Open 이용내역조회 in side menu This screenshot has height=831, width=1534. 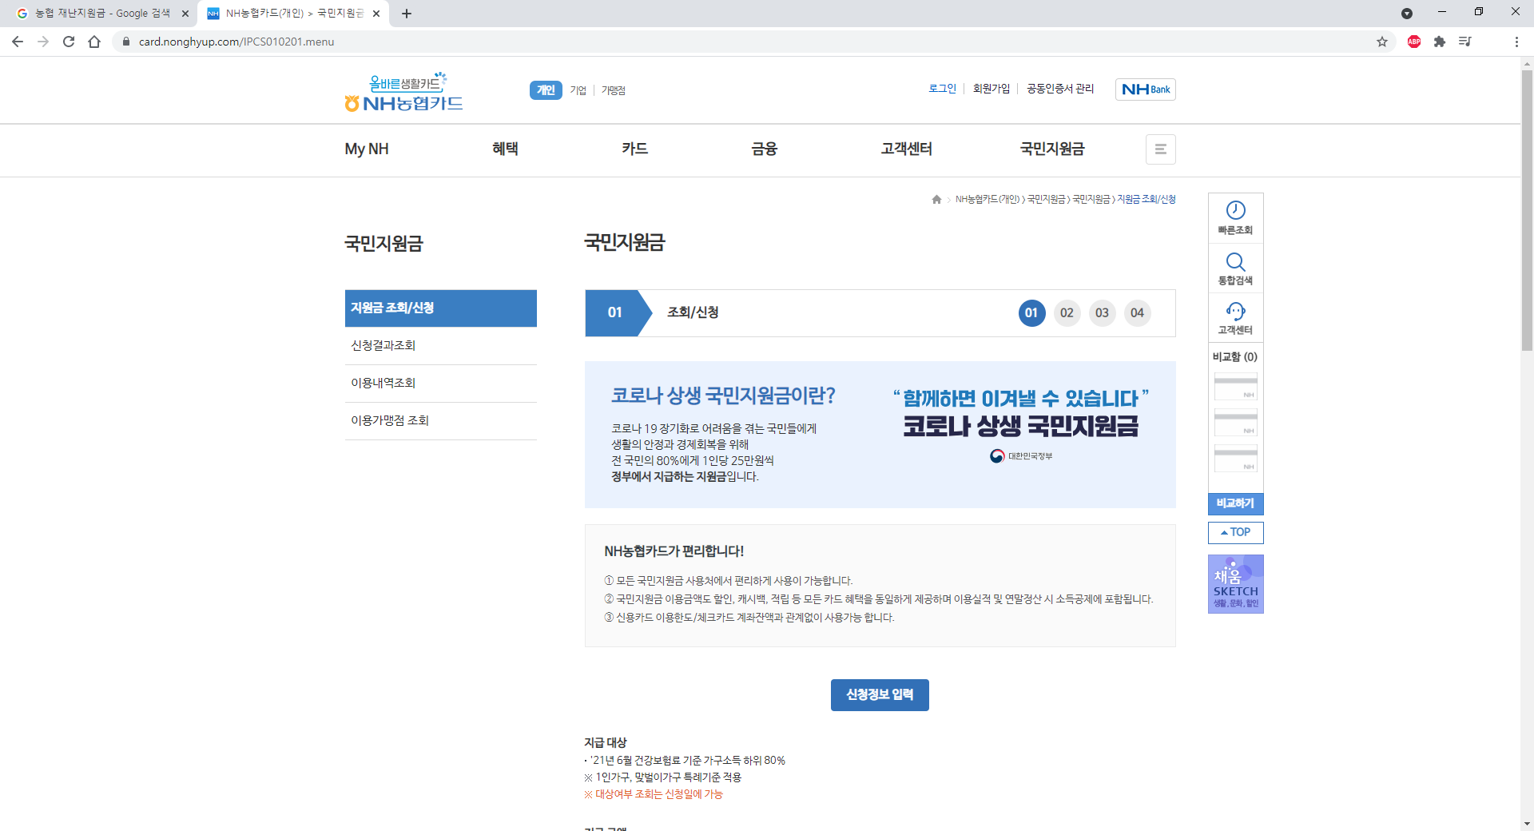[x=441, y=384]
